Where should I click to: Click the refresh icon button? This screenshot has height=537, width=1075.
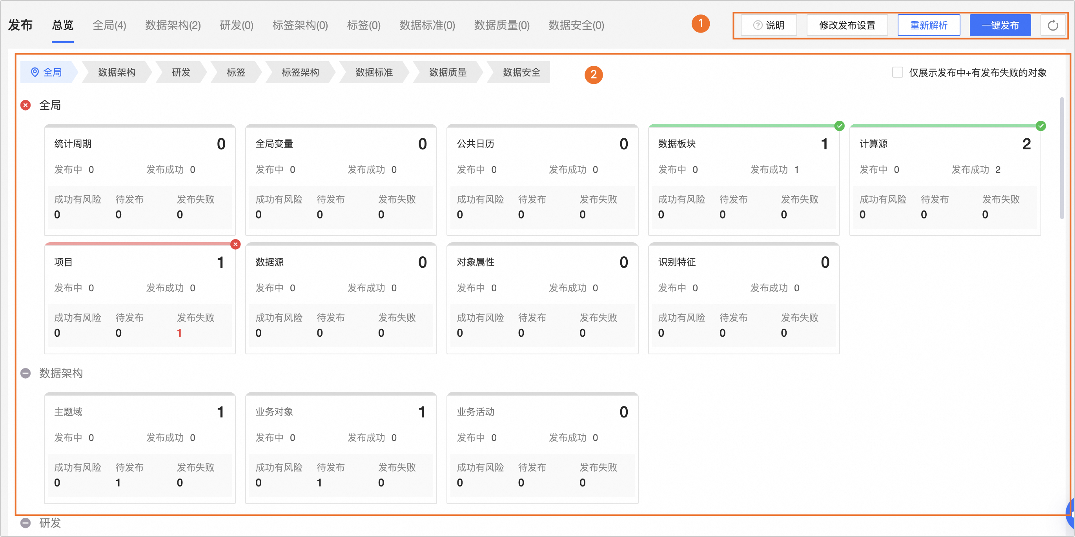(1053, 25)
